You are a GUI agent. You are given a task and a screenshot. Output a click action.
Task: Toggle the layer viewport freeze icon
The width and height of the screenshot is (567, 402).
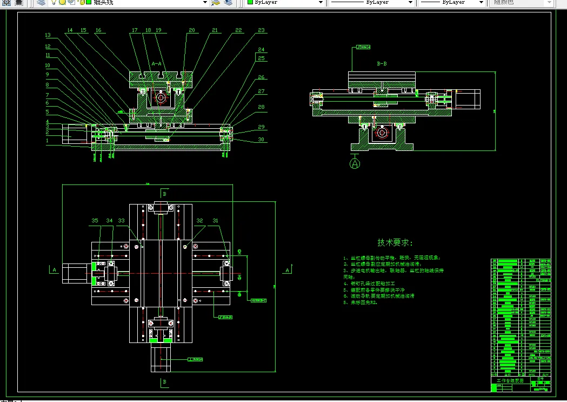coord(71,2)
